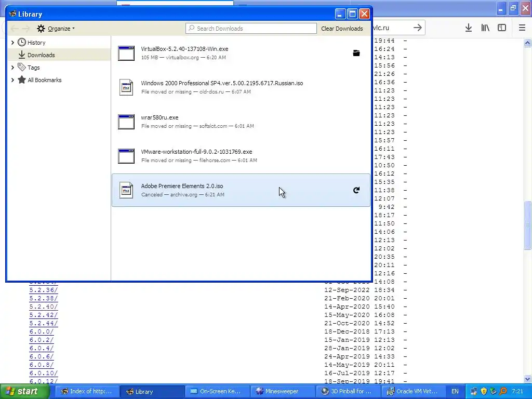Click the 7:21 taskbar clock
Screen dimensions: 532x399
[x=517, y=391]
